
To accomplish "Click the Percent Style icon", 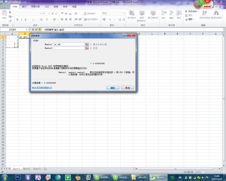I will 110,20.
